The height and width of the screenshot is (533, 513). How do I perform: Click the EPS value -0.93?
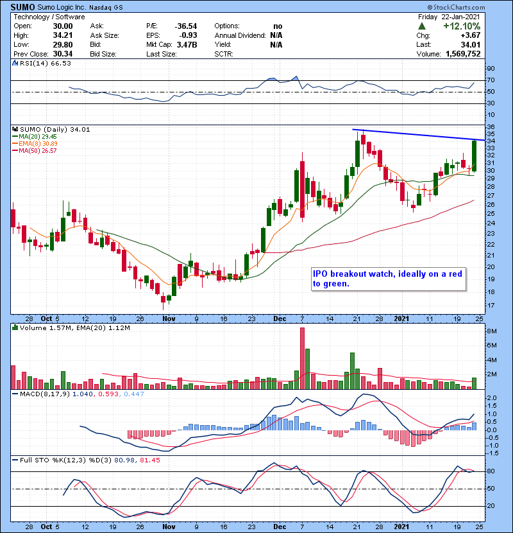click(189, 35)
